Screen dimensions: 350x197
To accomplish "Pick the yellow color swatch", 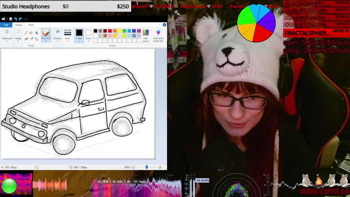I will pos(119,31).
